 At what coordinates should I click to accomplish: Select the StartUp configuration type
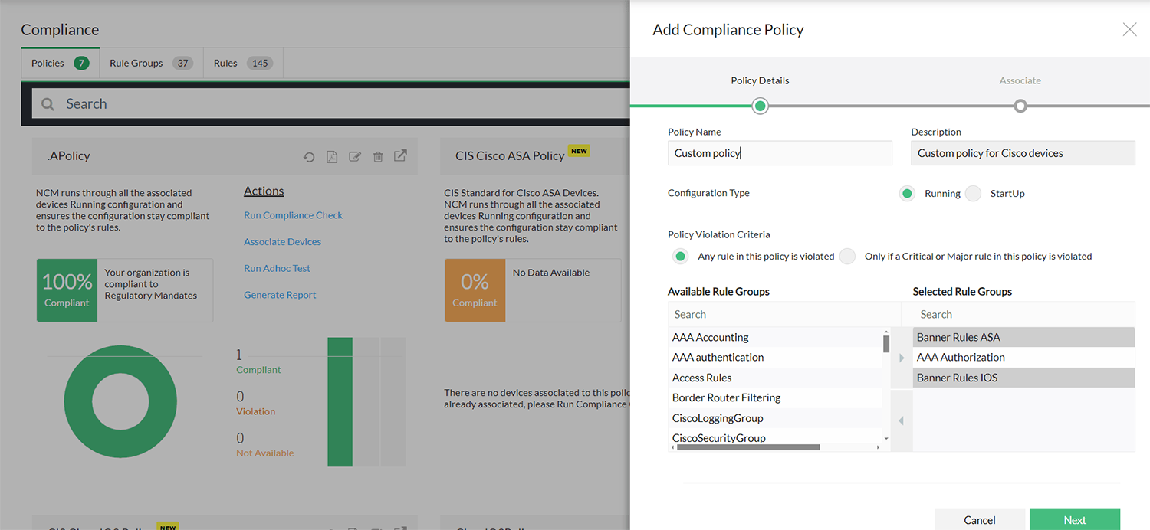tap(972, 193)
